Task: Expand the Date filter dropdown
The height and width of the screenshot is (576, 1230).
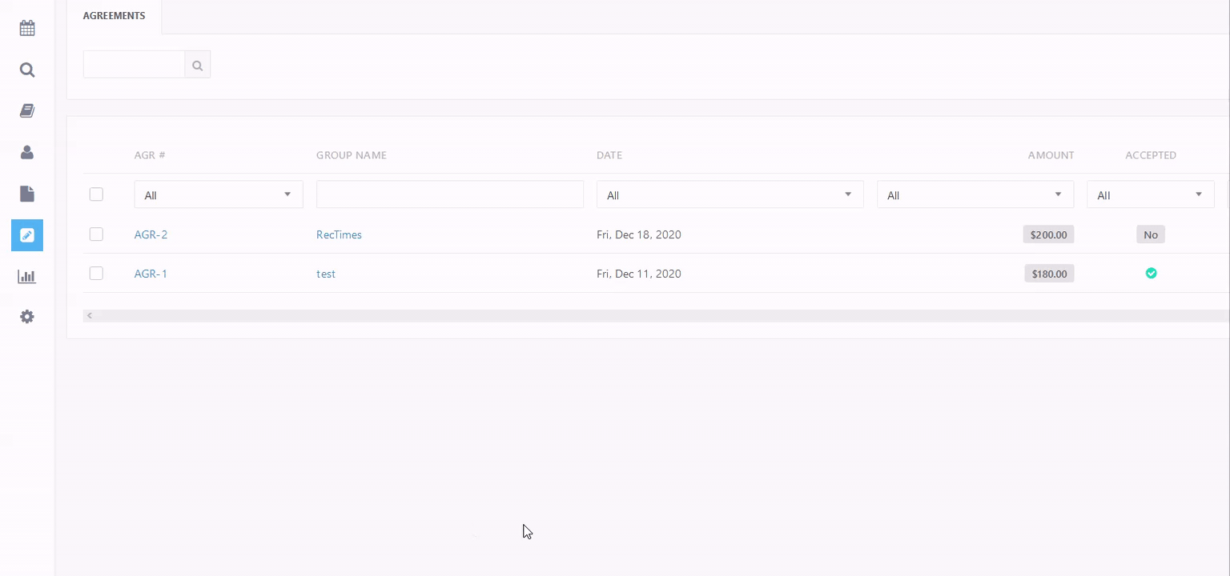Action: 730,195
